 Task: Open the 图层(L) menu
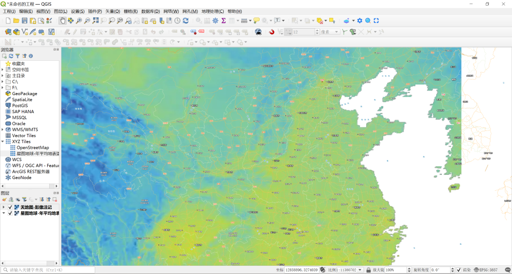tap(61, 11)
